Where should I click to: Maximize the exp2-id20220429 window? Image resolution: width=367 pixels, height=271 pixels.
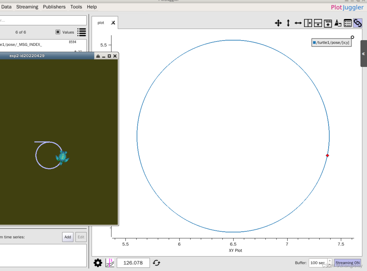pos(109,56)
